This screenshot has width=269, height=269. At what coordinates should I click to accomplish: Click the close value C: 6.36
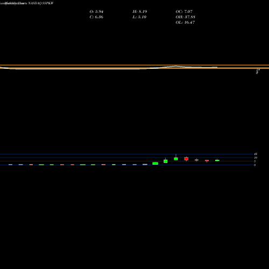click(96, 17)
